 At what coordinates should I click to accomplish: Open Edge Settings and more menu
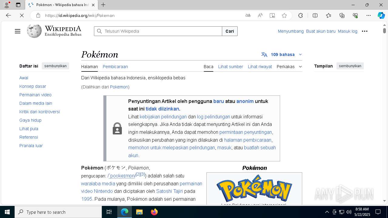(369, 15)
